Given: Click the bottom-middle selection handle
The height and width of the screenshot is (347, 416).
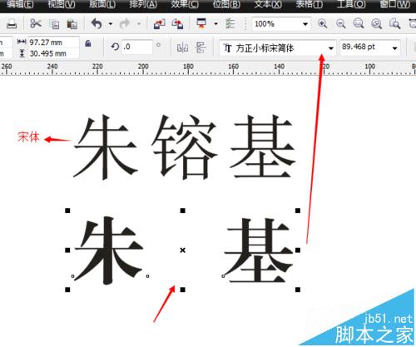Looking at the screenshot, I should [182, 290].
